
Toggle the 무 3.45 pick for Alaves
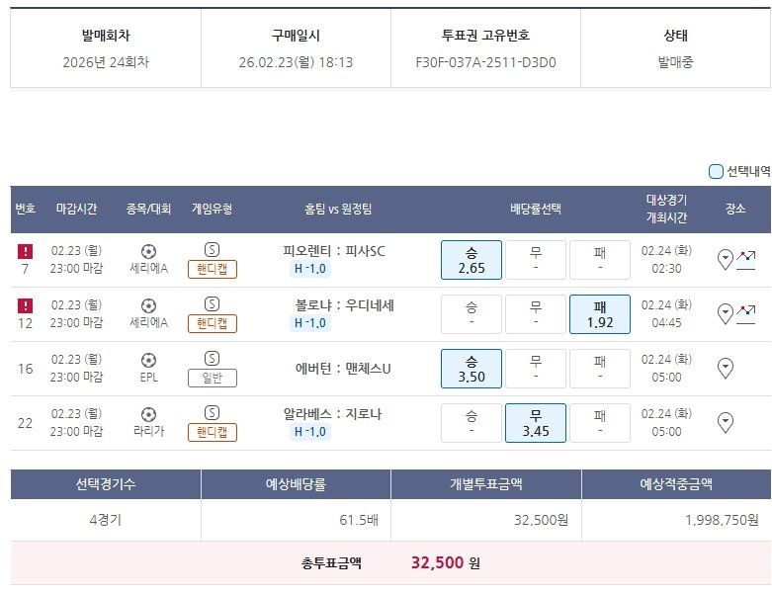click(535, 423)
